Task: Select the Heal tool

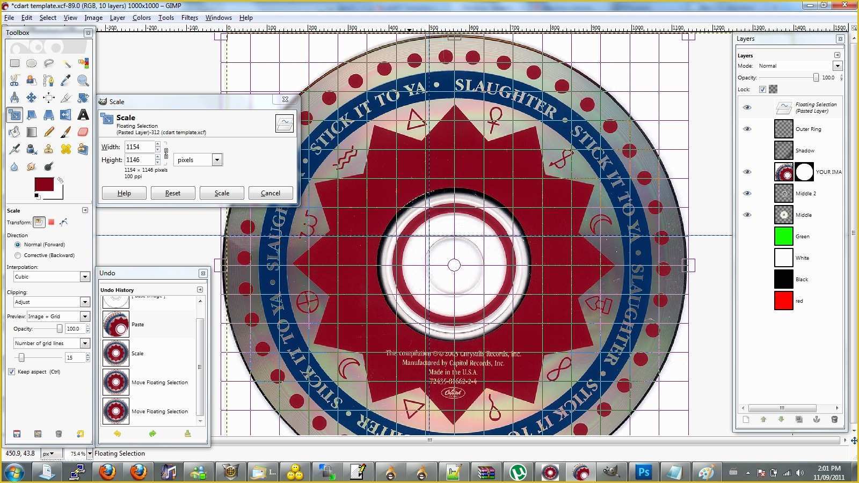Action: [66, 149]
